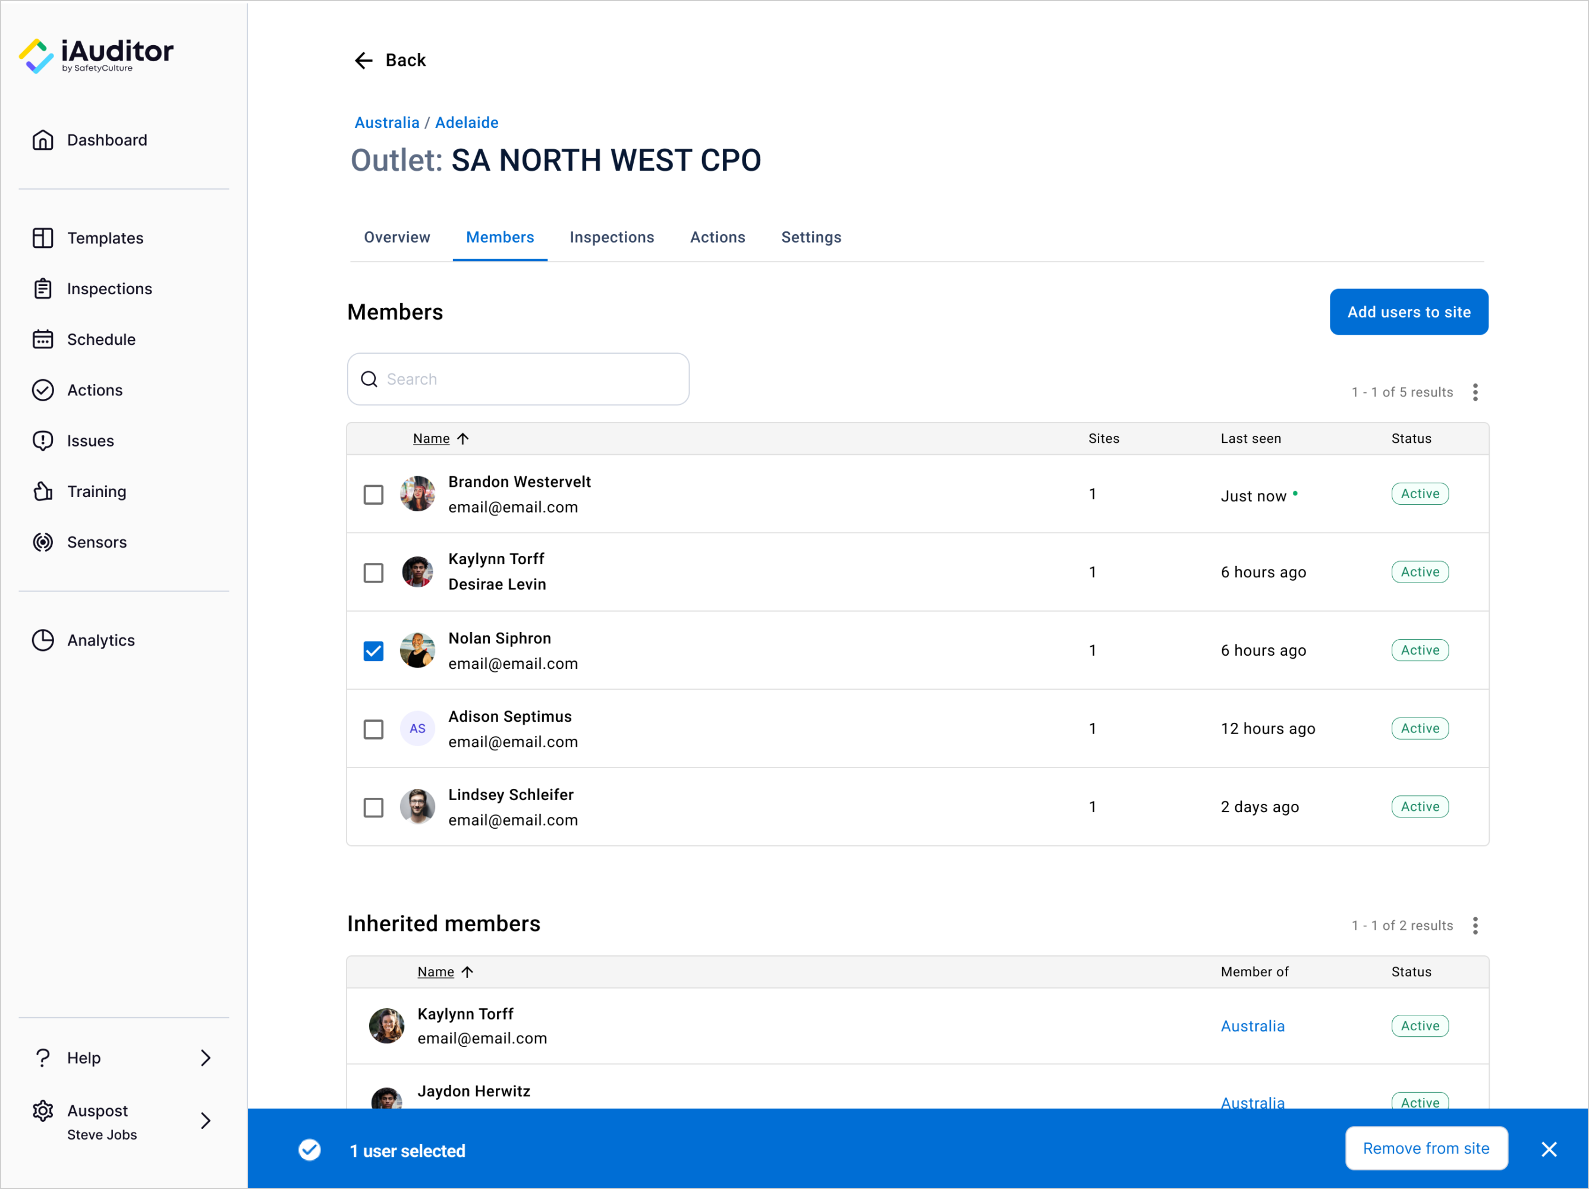Open Training from sidebar icon

pos(42,492)
